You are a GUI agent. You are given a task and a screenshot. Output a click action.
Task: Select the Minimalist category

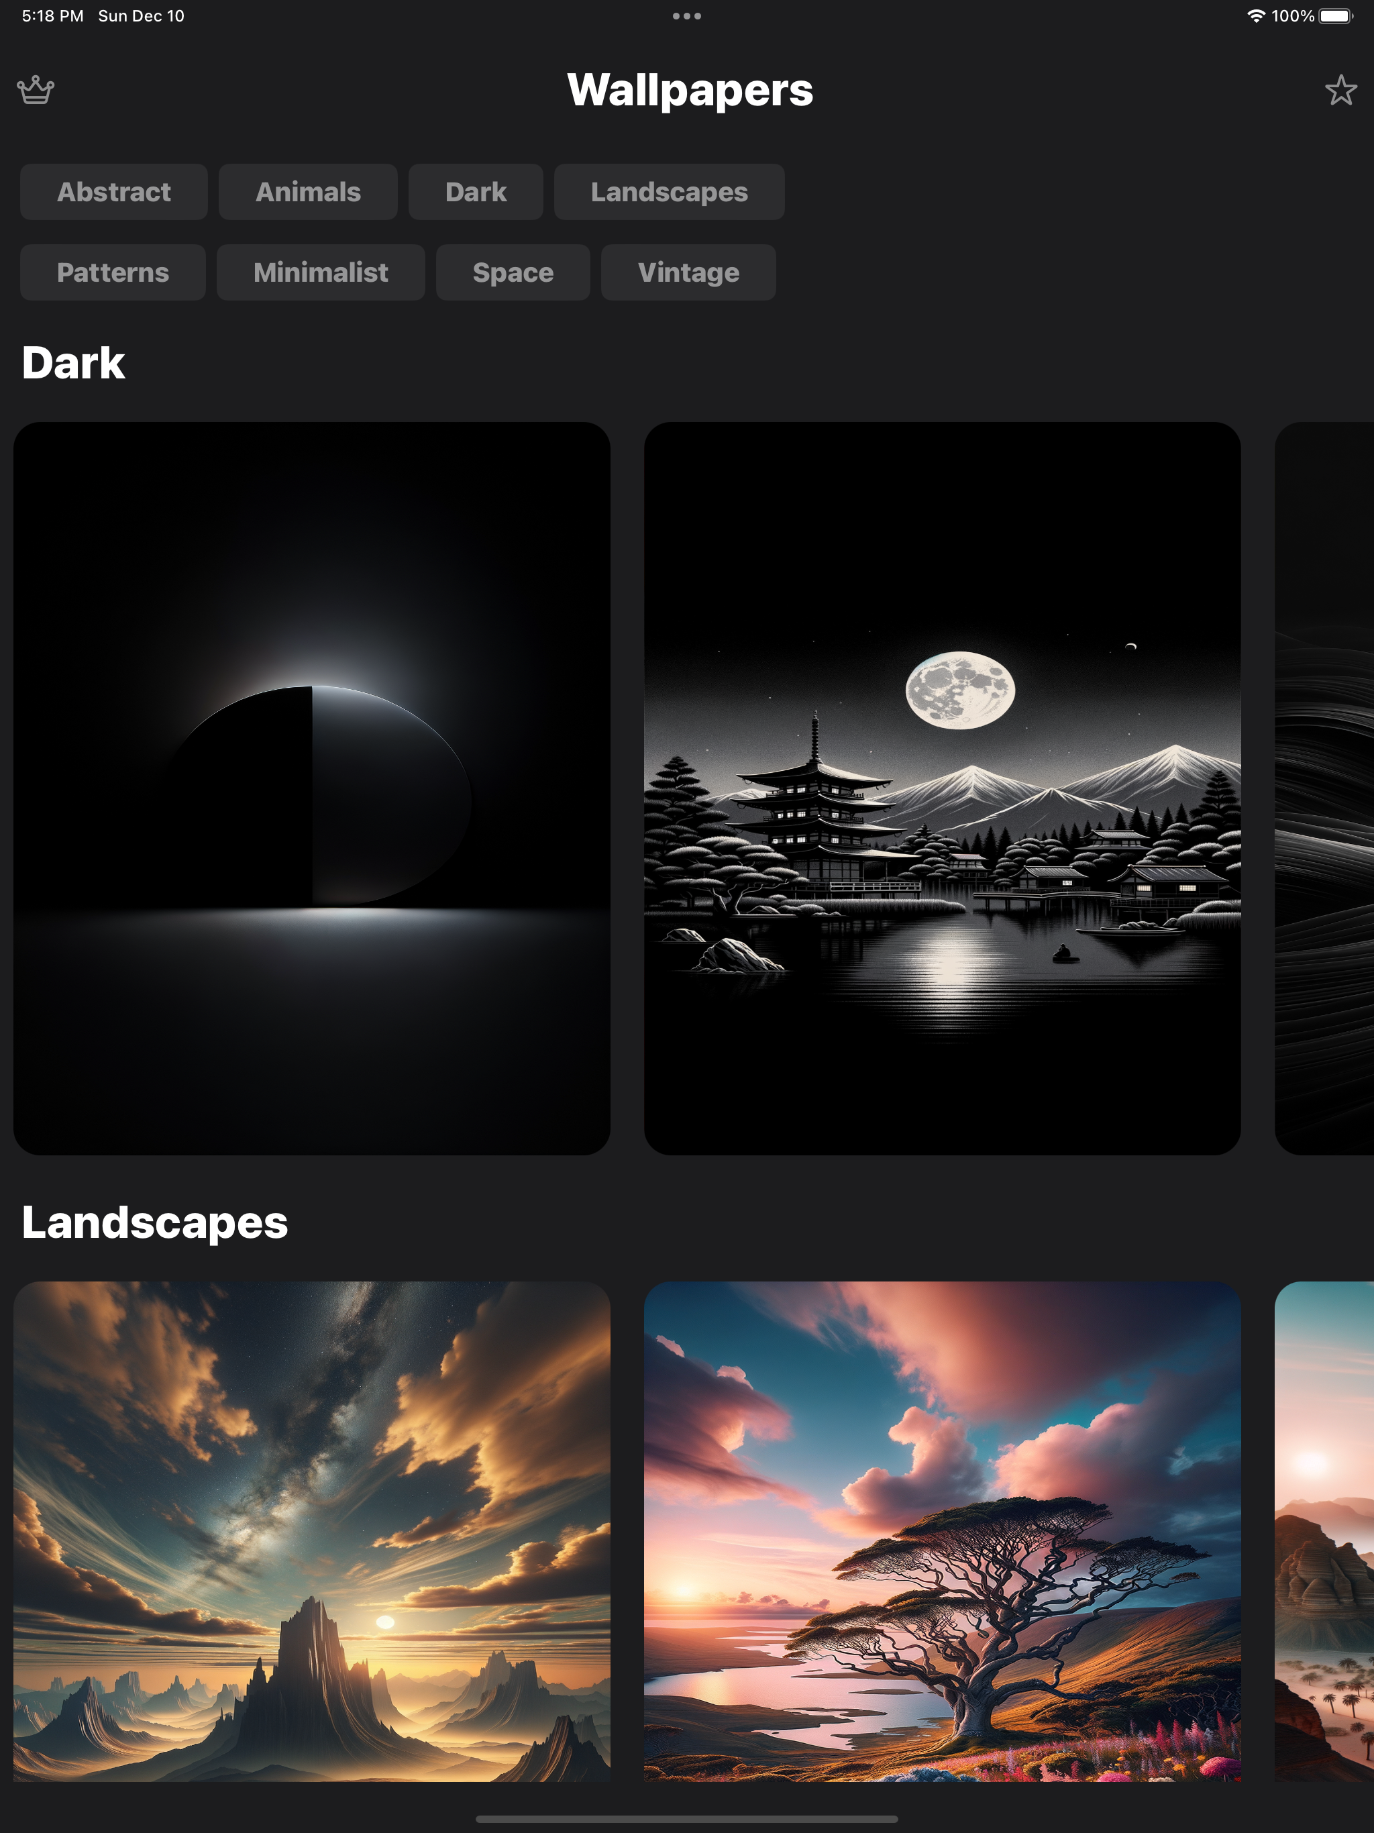321,272
